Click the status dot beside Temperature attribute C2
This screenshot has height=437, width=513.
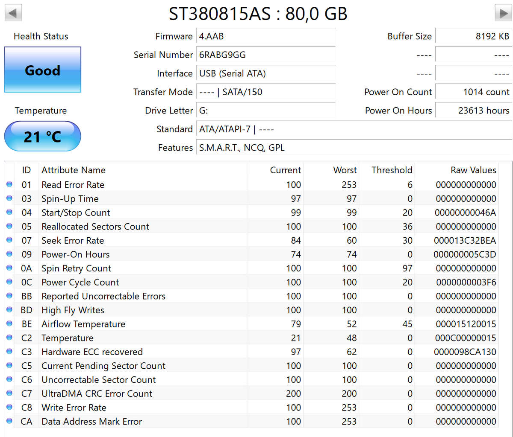click(9, 337)
